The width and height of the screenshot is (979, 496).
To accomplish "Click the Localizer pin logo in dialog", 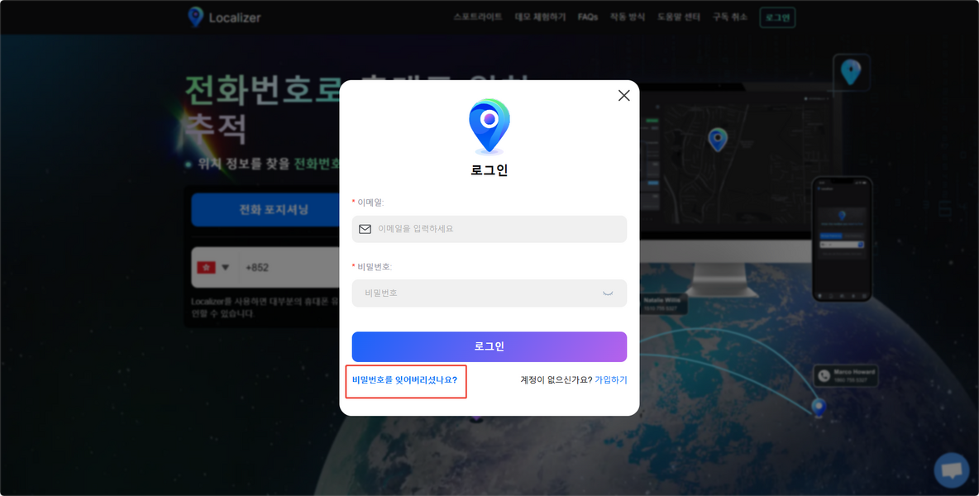I will tap(489, 126).
